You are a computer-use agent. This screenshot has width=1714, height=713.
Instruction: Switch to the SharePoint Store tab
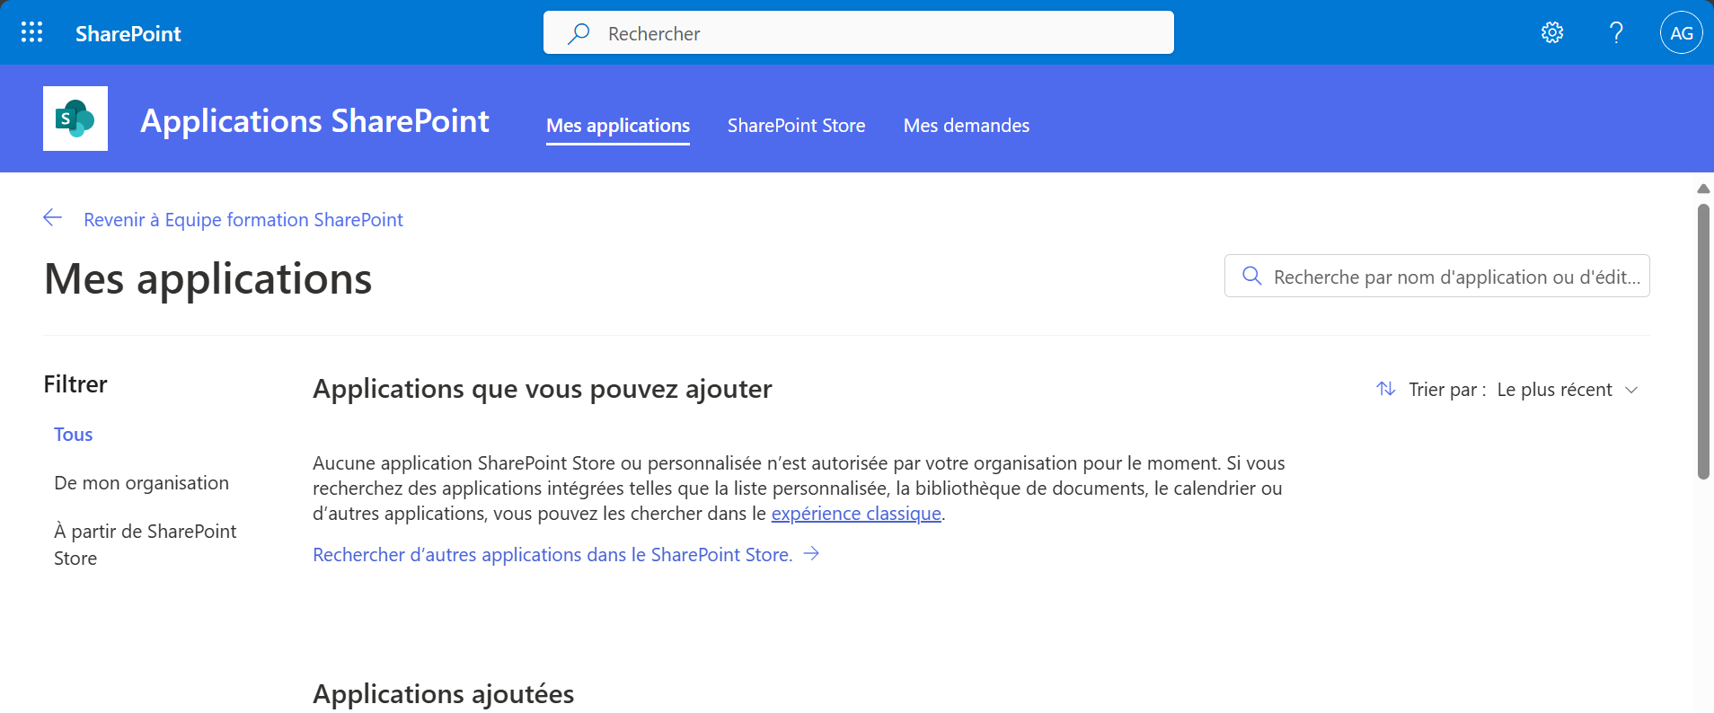pos(796,126)
